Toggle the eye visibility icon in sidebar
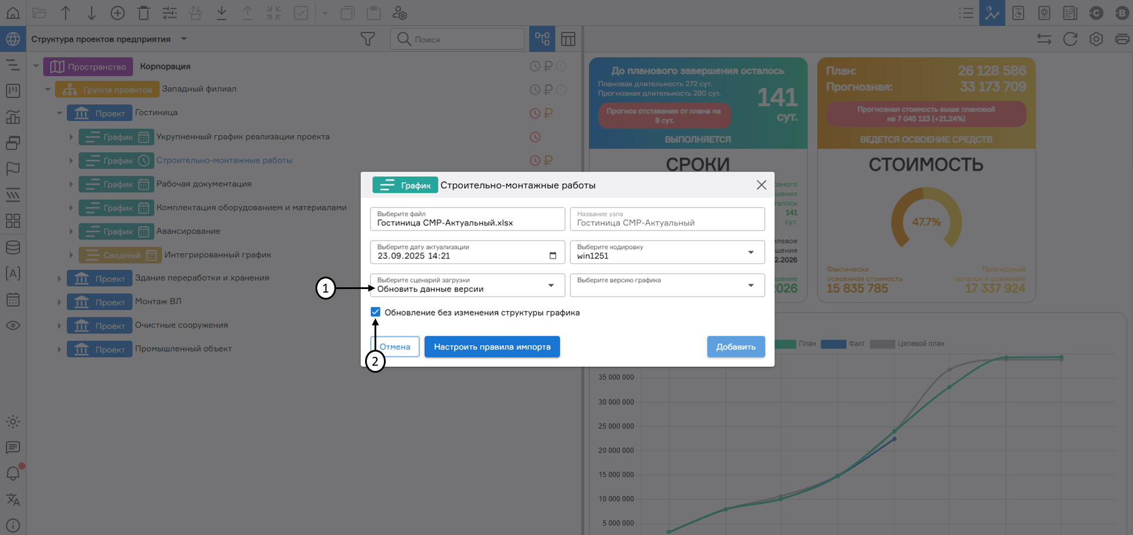 pos(13,326)
